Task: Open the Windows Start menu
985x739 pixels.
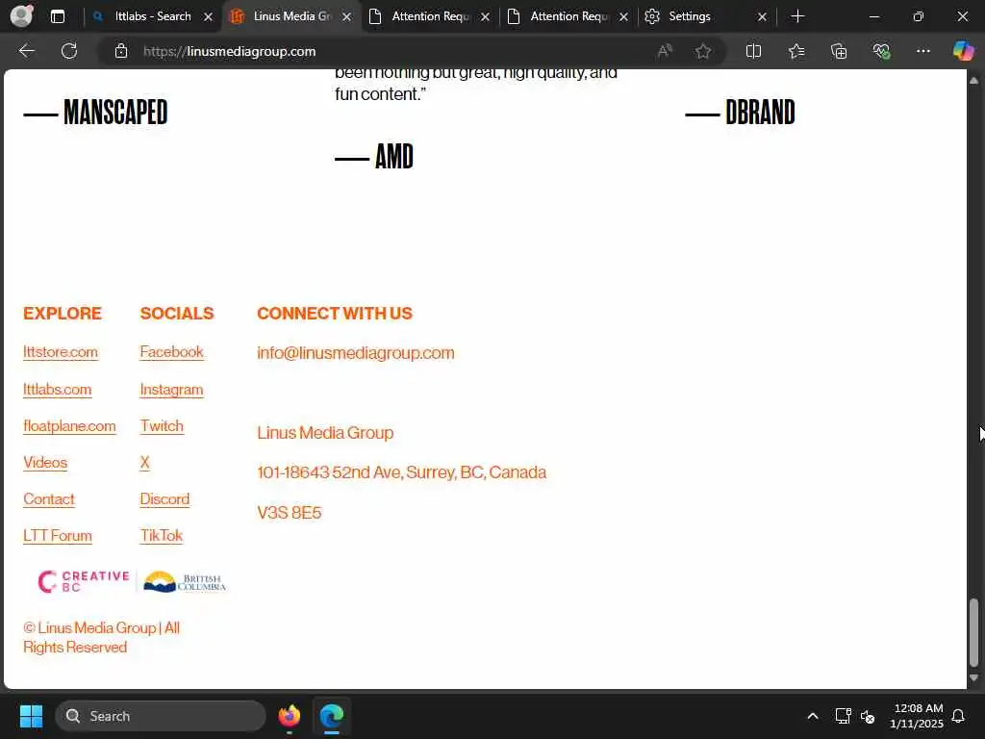Action: [31, 716]
